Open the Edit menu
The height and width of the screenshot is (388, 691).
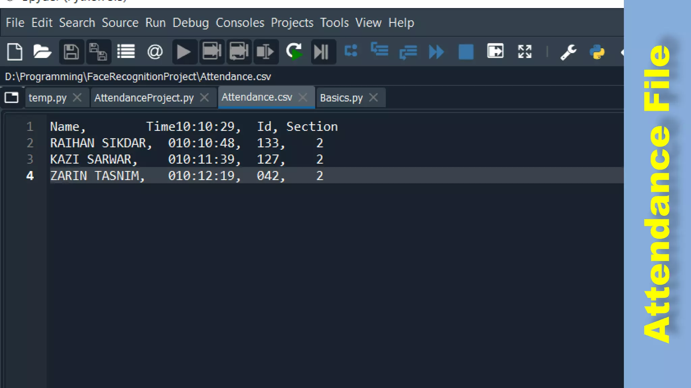pos(42,23)
